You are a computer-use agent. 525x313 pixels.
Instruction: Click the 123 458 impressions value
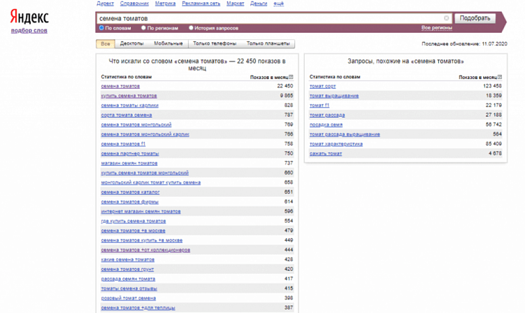point(492,86)
